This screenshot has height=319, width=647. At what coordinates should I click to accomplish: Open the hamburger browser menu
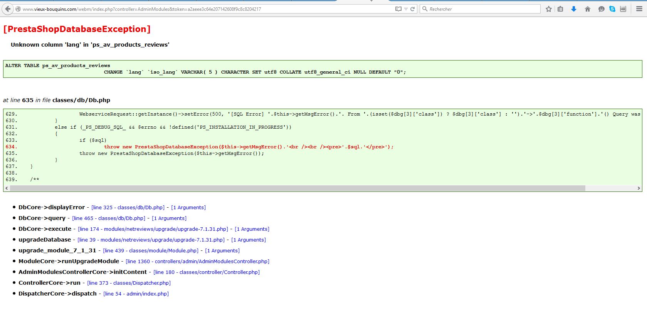click(639, 9)
